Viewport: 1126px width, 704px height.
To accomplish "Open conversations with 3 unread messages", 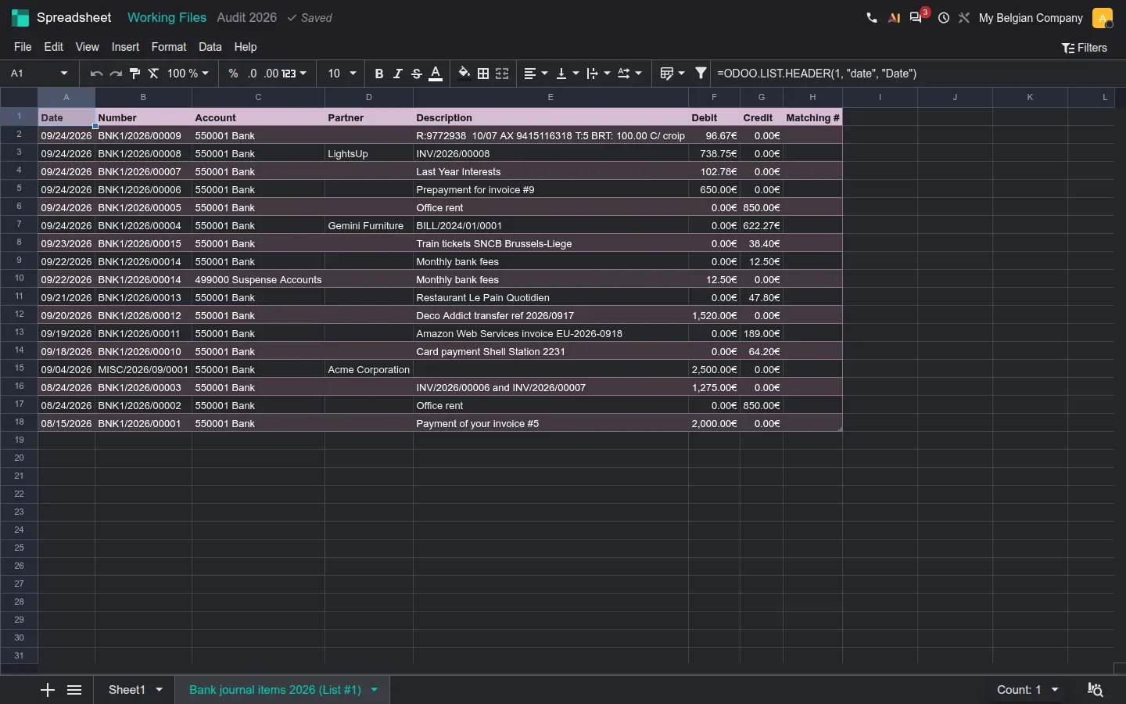I will 917,17.
